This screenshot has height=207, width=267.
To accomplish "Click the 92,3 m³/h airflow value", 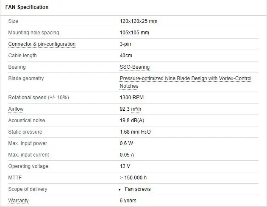I will [131, 109].
